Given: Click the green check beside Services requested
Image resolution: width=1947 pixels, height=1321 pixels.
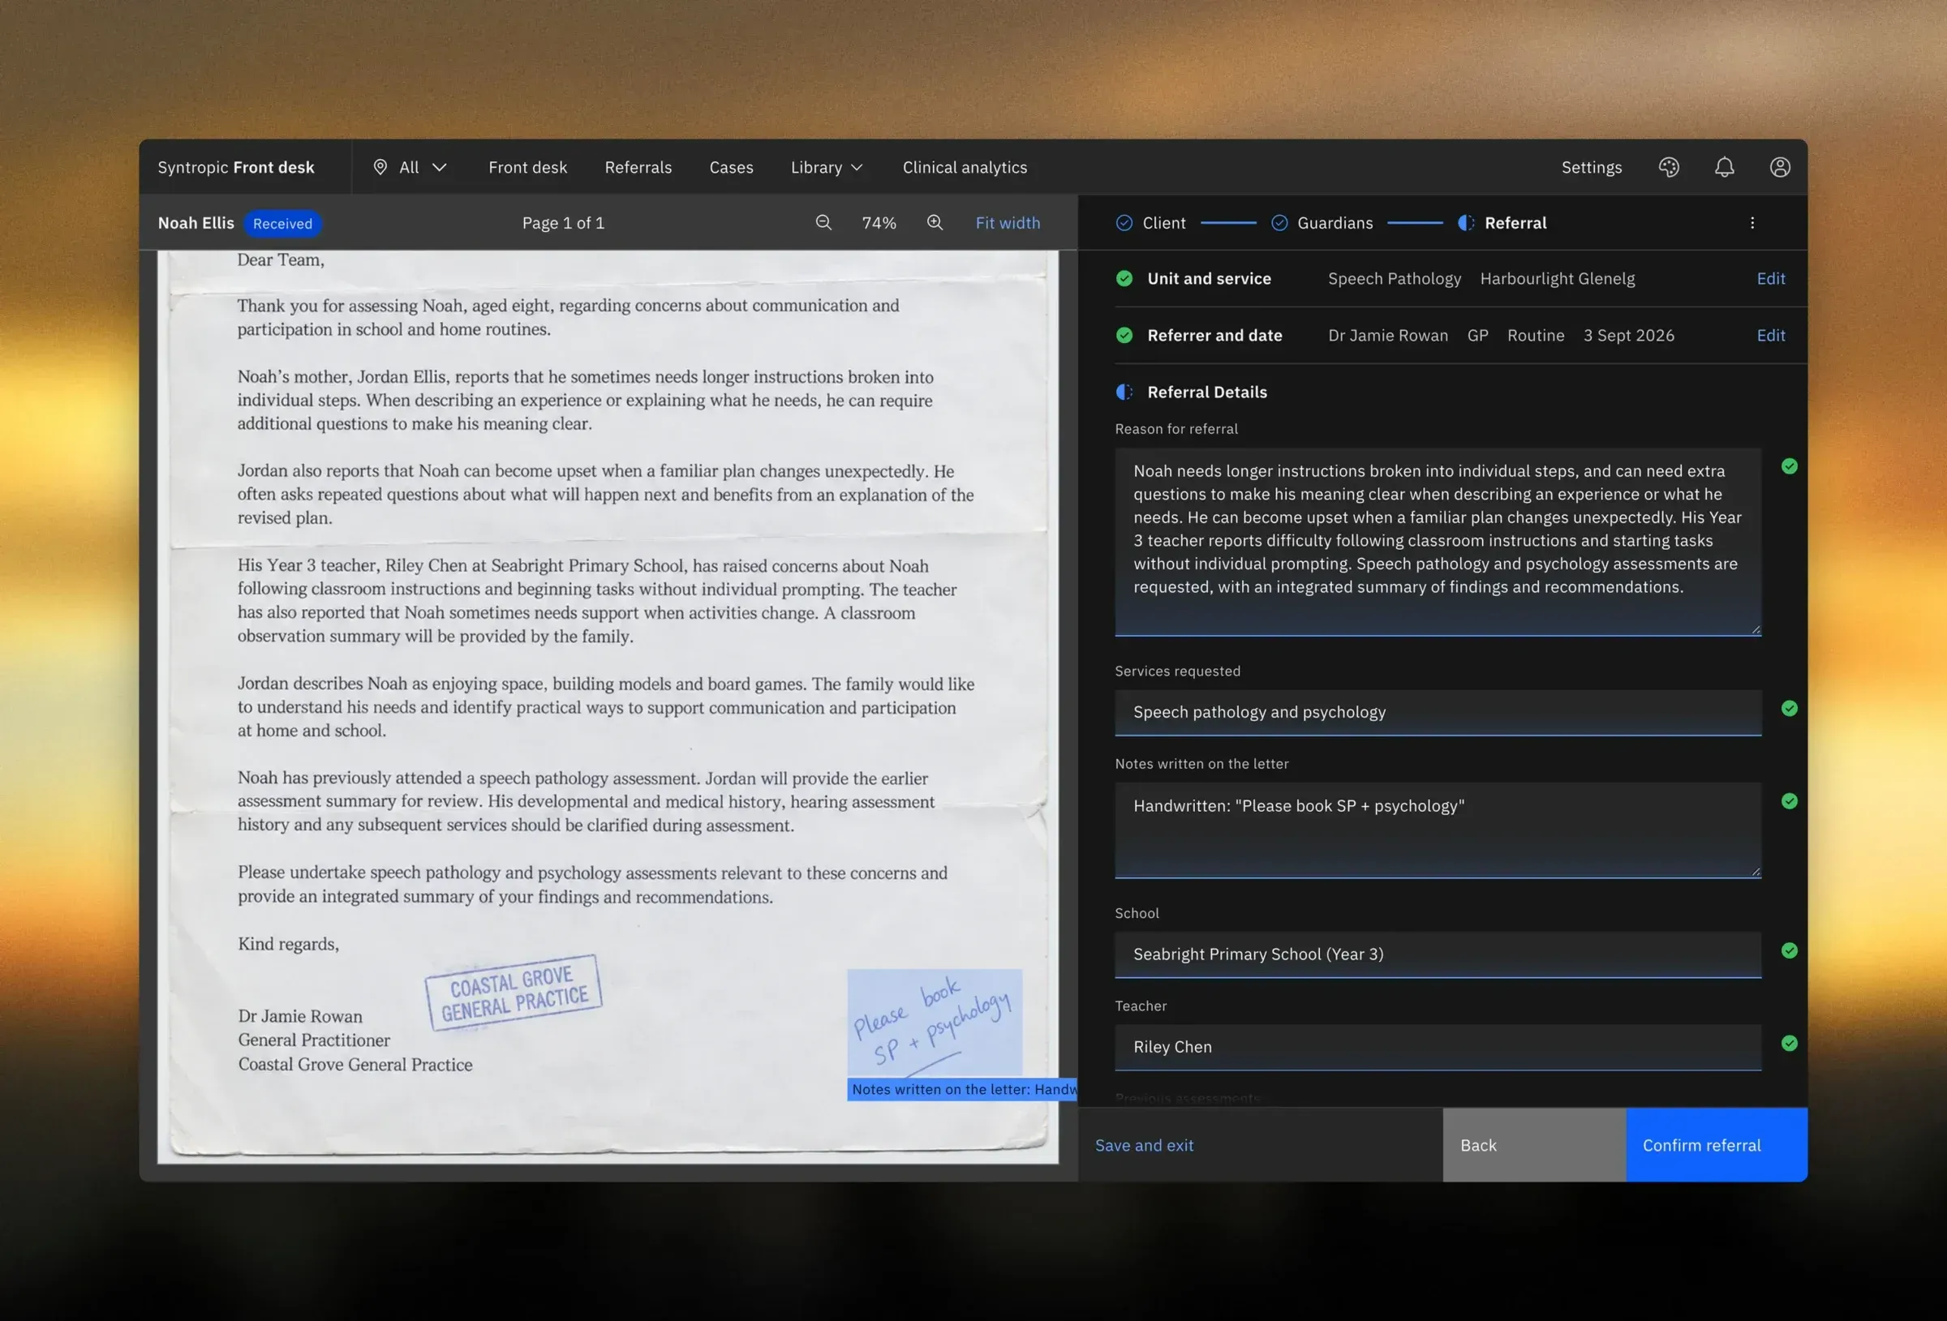Looking at the screenshot, I should 1790,709.
